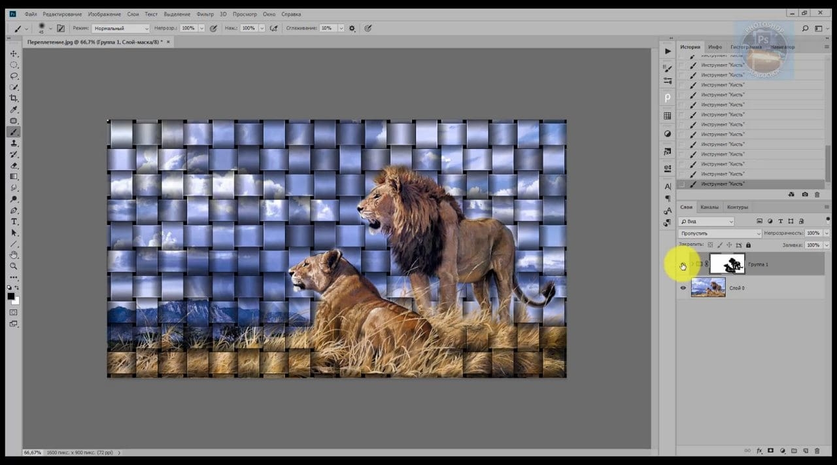Open the Фильтр menu
Viewport: 837px width, 465px height.
point(205,14)
